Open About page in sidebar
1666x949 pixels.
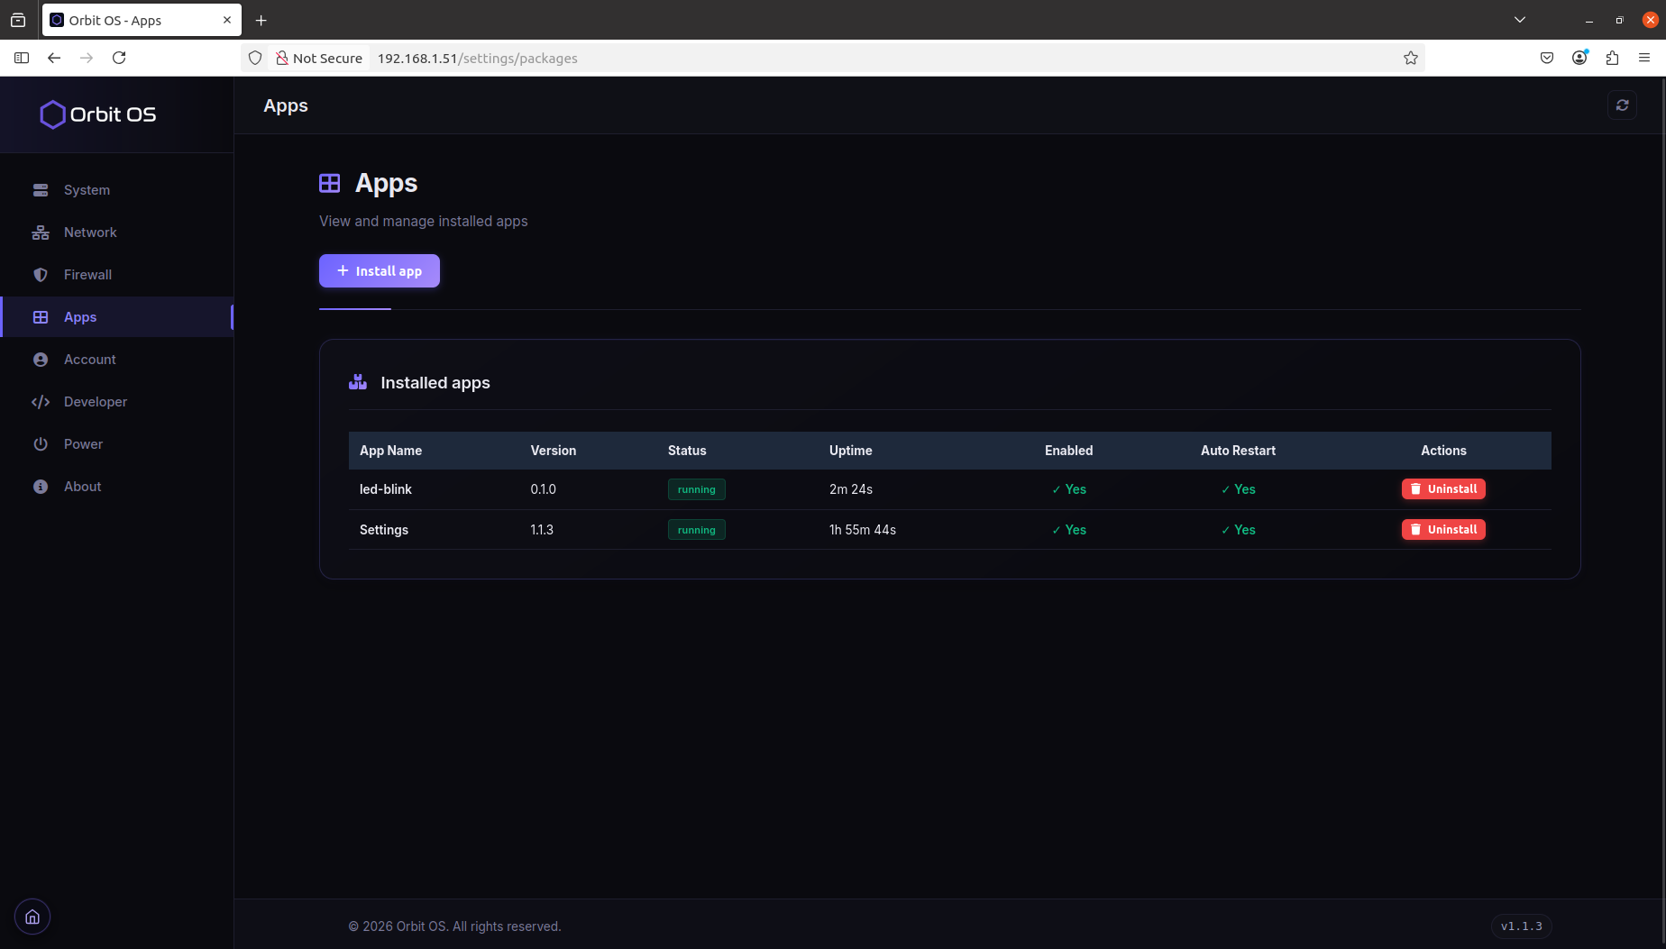tap(117, 487)
